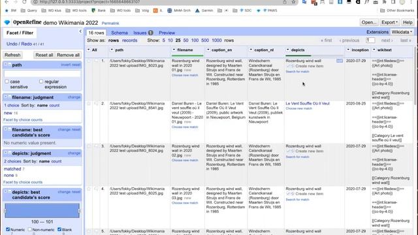
Task: Close the filename: best candidate's score facet
Action: (6, 129)
